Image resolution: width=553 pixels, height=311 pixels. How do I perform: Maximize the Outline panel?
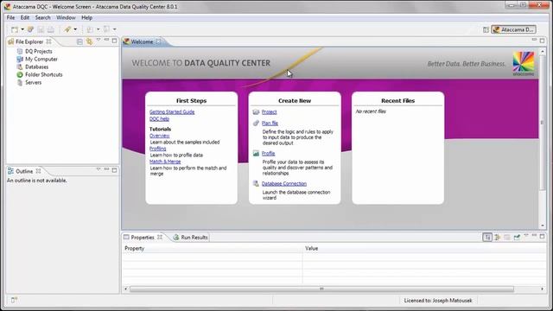click(114, 170)
